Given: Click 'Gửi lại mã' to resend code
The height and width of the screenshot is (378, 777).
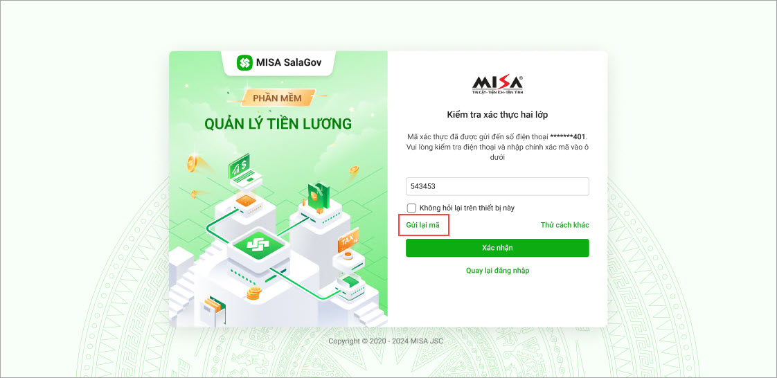Looking at the screenshot, I should pos(422,225).
